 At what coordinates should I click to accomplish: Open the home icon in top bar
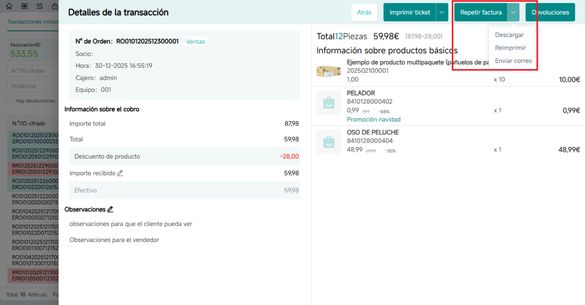(x=9, y=6)
